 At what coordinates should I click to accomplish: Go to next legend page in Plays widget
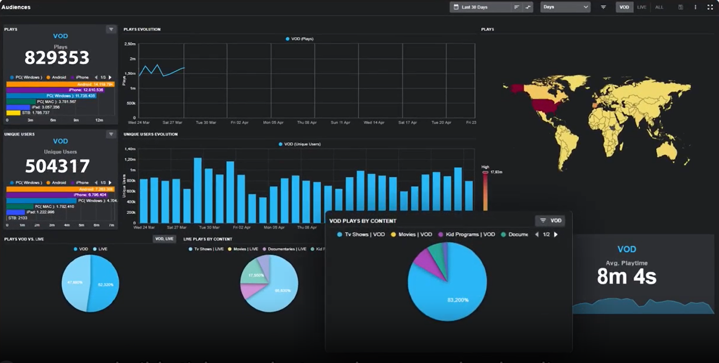click(x=110, y=77)
